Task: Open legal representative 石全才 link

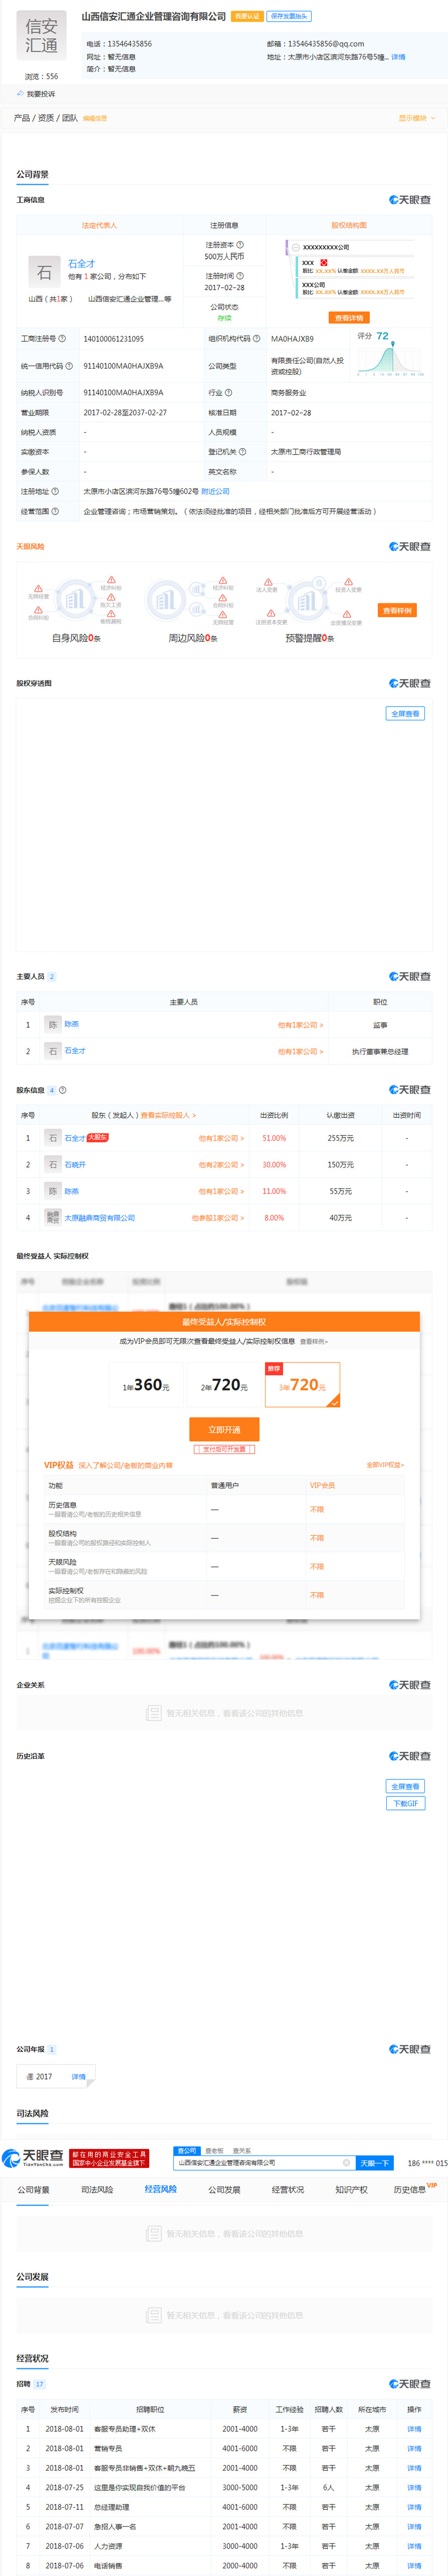Action: pos(82,264)
